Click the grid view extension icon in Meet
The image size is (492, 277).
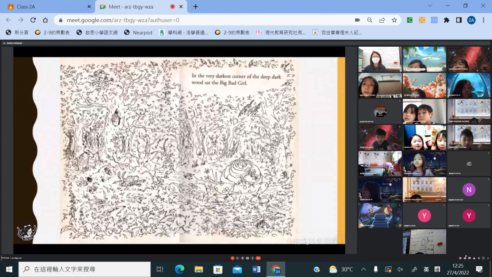coord(483,258)
